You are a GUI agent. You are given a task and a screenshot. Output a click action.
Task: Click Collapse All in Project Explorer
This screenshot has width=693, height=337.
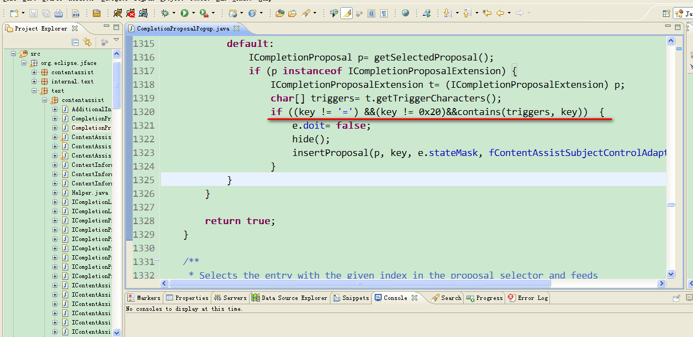pos(75,42)
